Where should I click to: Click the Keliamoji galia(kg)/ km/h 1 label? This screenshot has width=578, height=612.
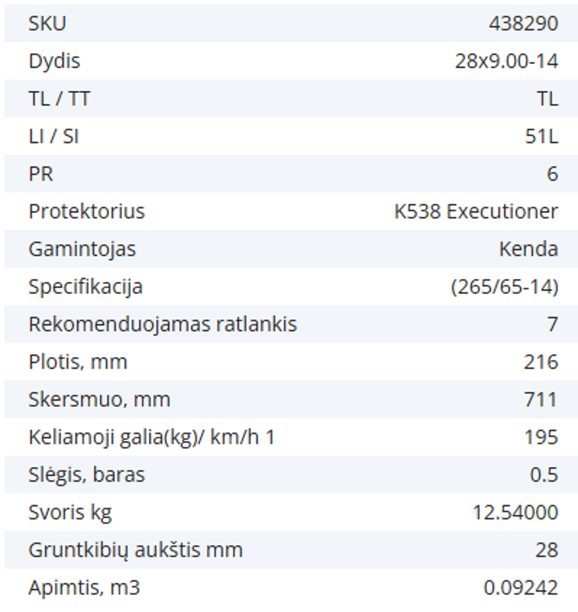point(151,437)
